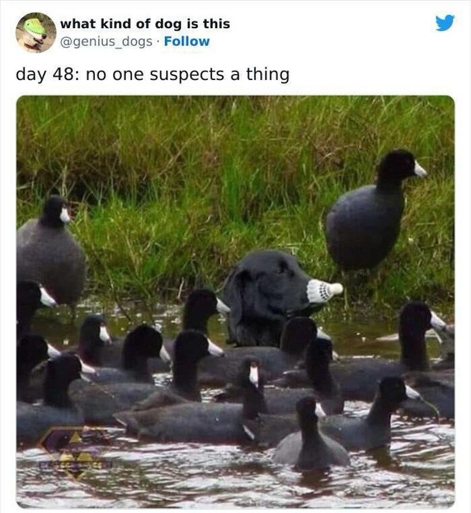Click the shuttlecock on the dog's nose
The height and width of the screenshot is (513, 471).
[324, 291]
